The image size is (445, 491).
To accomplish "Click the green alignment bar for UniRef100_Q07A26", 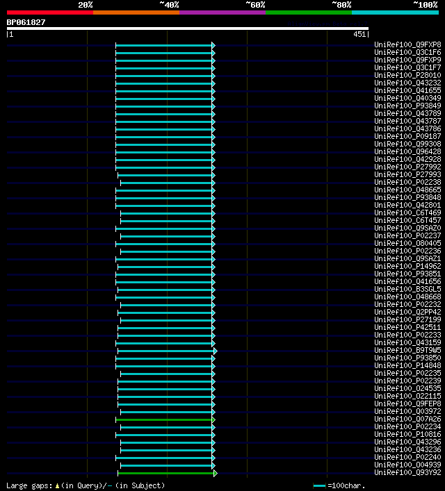I will click(x=164, y=420).
